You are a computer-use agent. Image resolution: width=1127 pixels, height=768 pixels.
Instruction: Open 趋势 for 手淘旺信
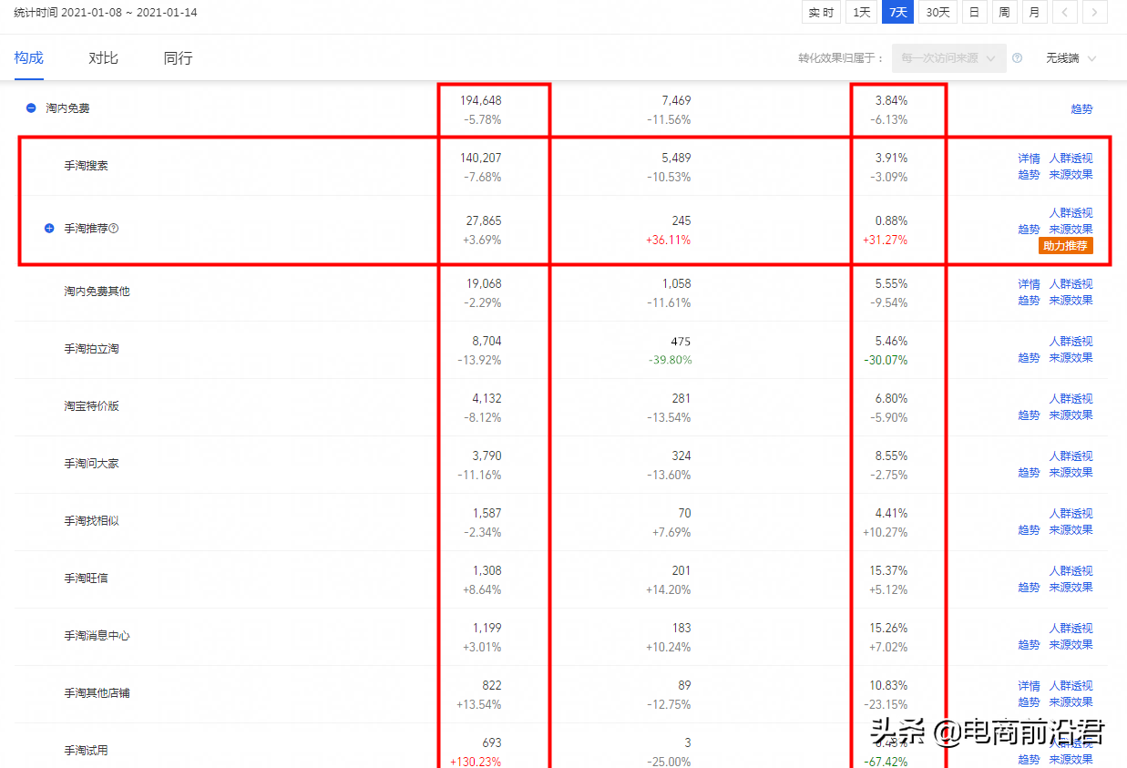click(1029, 588)
